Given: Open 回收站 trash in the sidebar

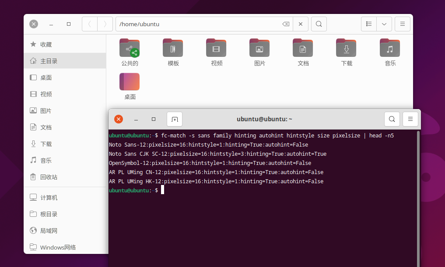Looking at the screenshot, I should [x=65, y=177].
